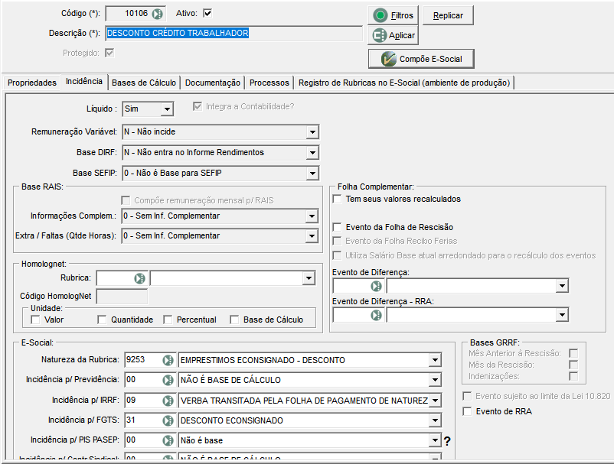The height and width of the screenshot is (464, 614).
Task: Click the Incidência p/ PIS PASEP lookup icon
Action: coord(168,440)
